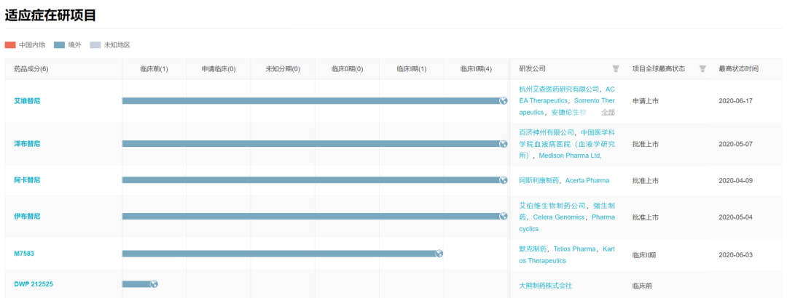
Task: Toggle the 中国内地 legend swatch
Action: coord(10,45)
